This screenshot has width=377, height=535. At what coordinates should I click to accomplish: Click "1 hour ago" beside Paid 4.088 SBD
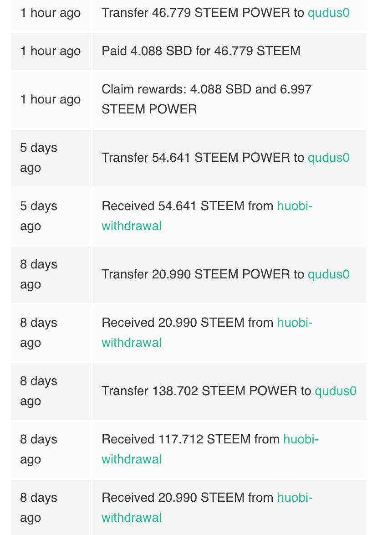(x=50, y=50)
